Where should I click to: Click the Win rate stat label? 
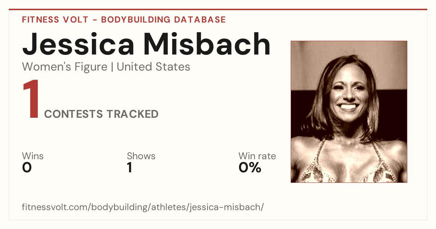257,156
